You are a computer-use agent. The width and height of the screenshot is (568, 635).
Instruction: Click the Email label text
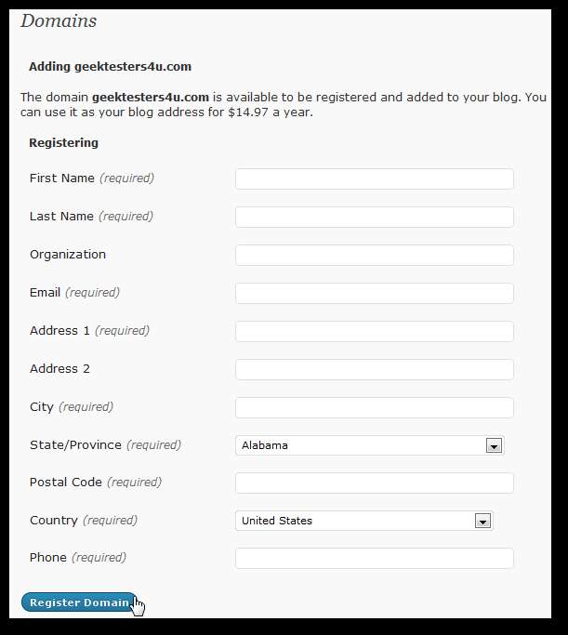pos(45,293)
